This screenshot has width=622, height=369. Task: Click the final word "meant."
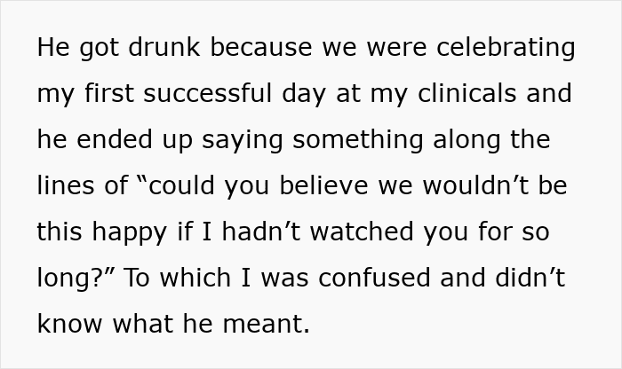coord(266,323)
